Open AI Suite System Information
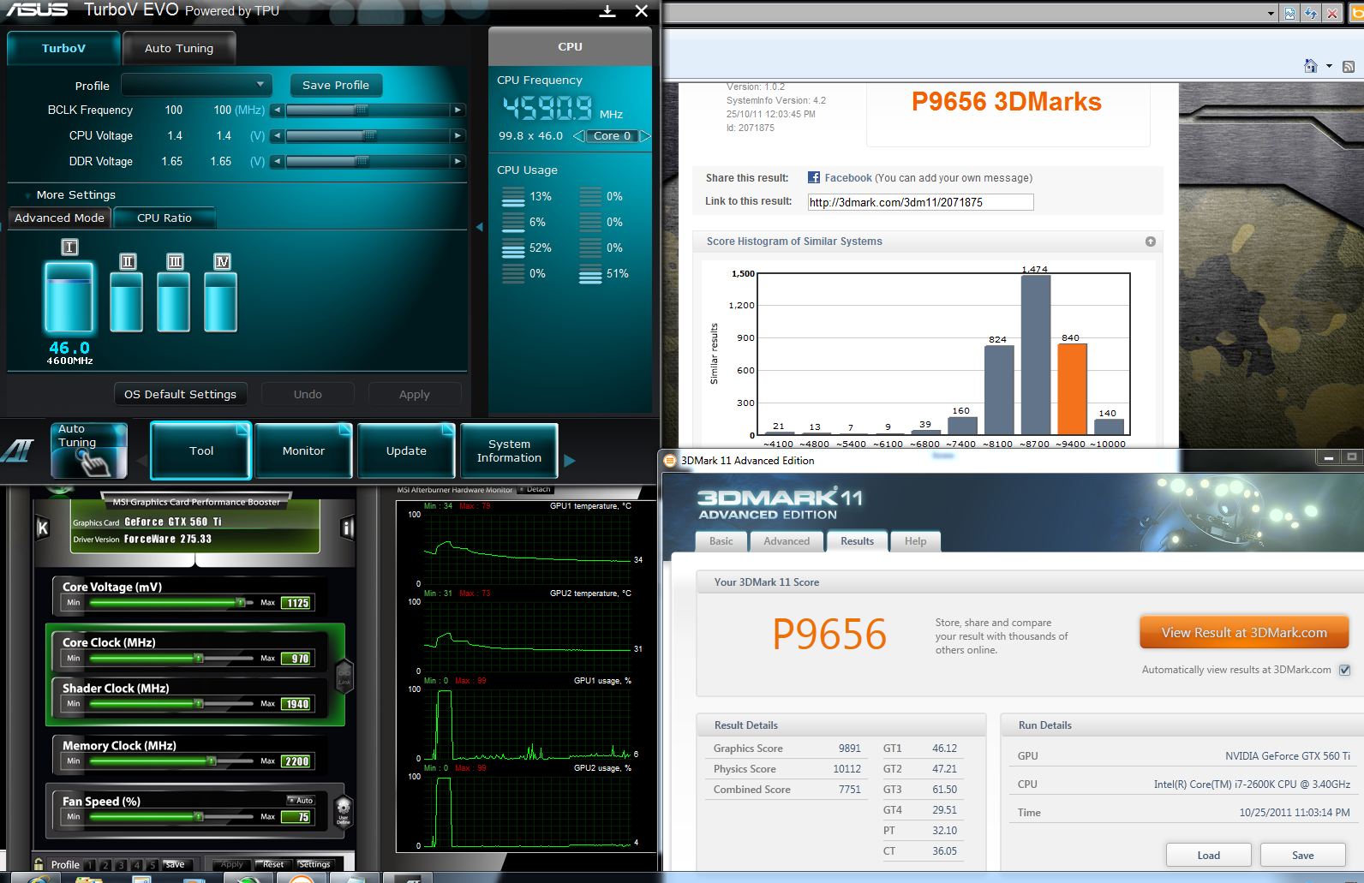The image size is (1364, 883). point(509,450)
